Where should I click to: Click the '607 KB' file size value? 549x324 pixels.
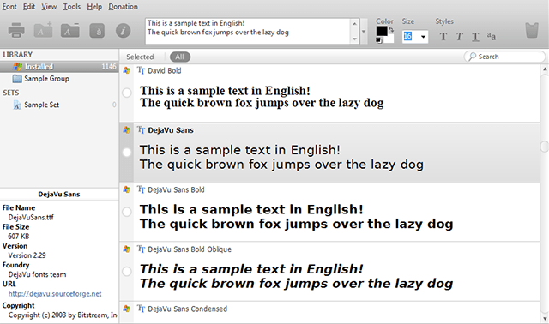[19, 237]
